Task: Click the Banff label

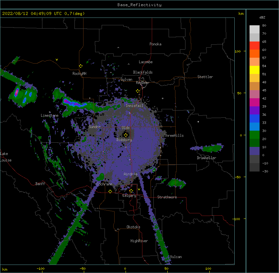Action: 40,184
